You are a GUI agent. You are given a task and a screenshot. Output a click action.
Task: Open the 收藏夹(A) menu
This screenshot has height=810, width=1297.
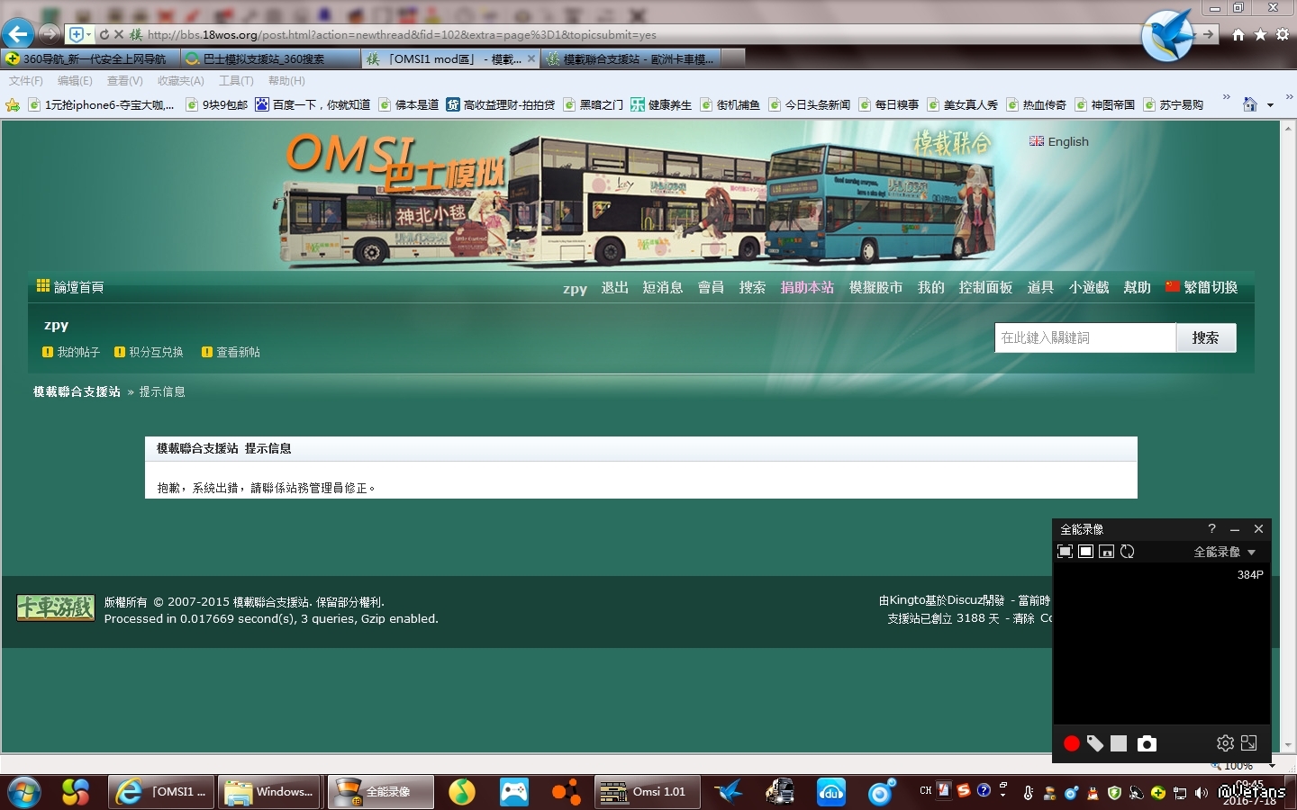181,81
